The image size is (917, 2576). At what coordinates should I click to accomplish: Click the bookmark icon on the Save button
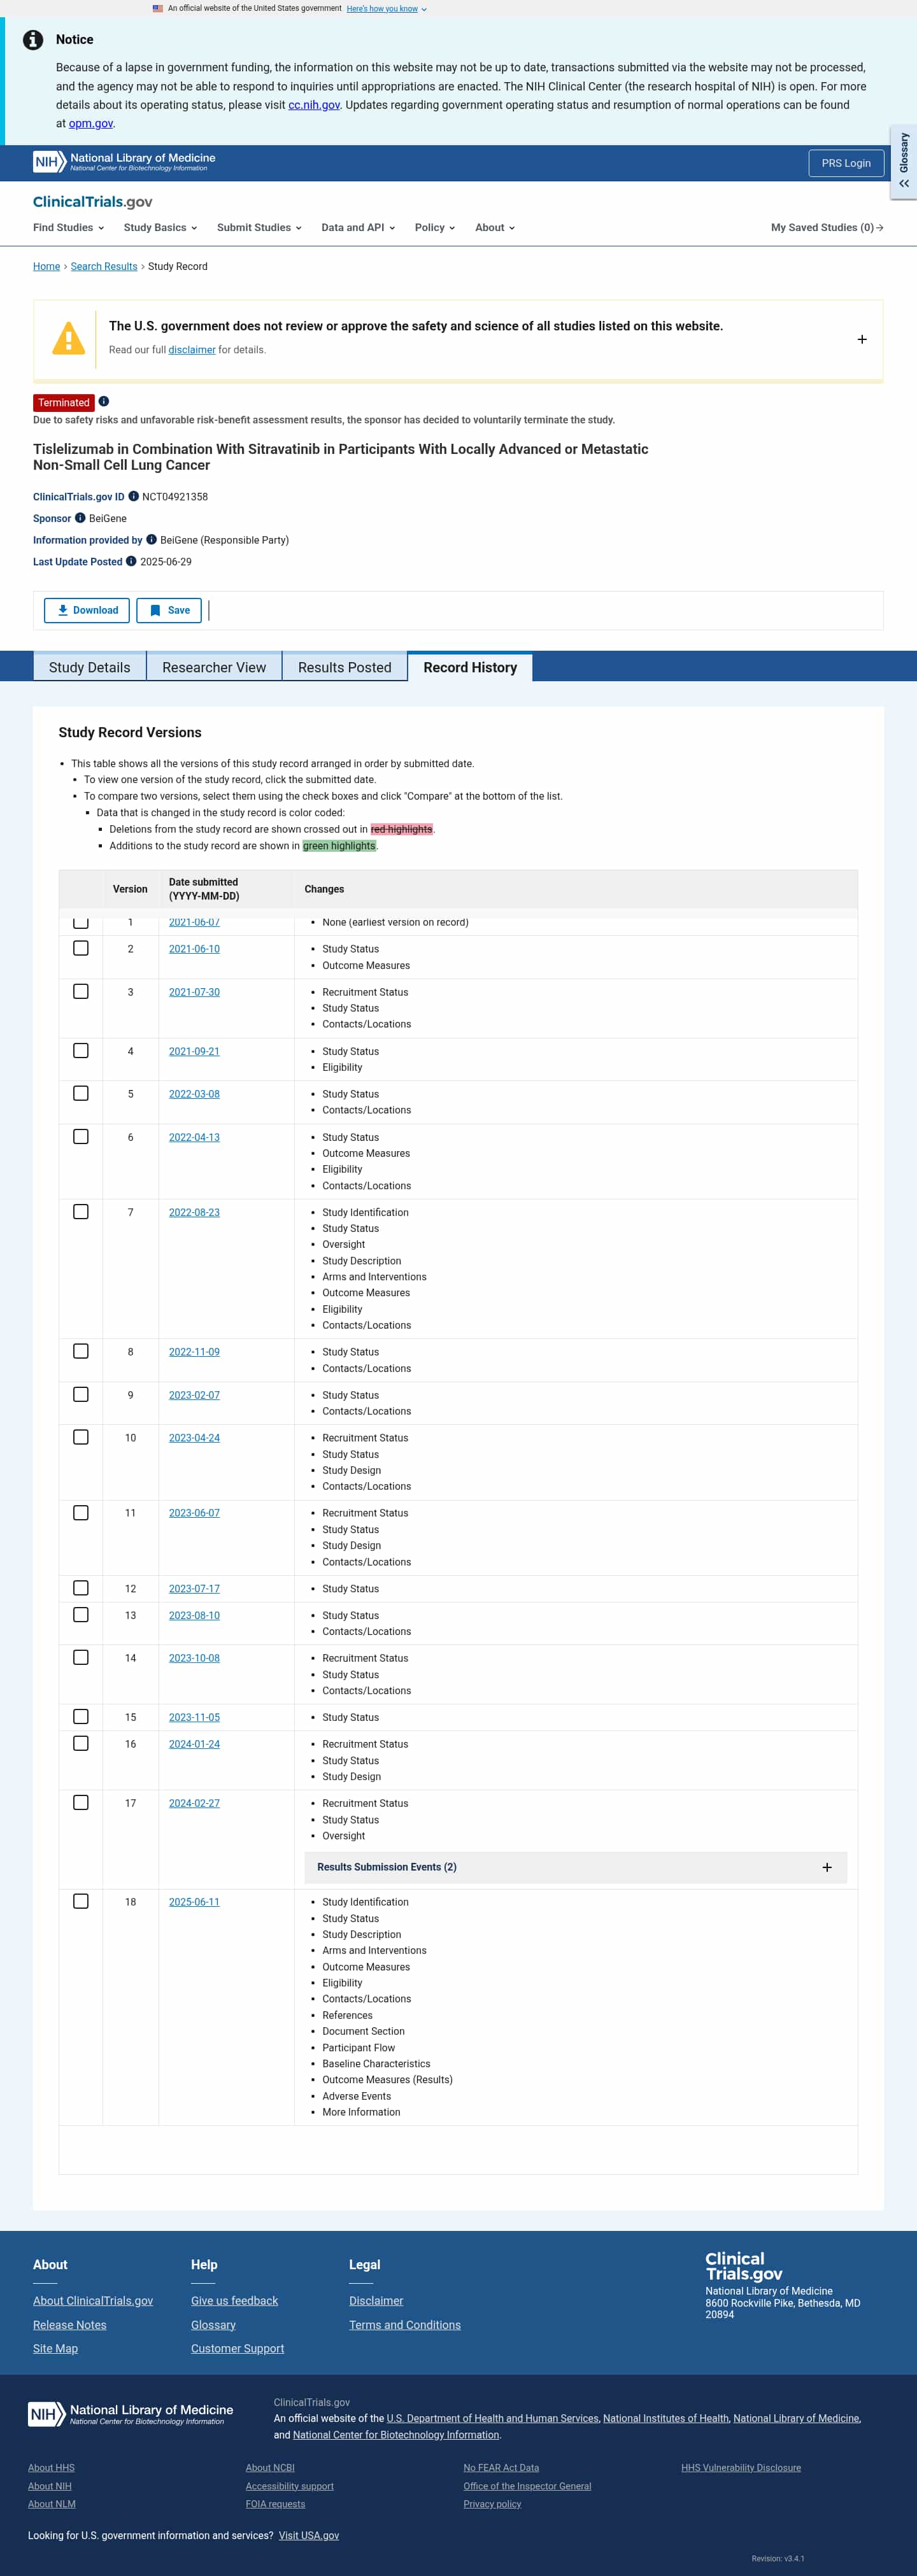pyautogui.click(x=157, y=610)
